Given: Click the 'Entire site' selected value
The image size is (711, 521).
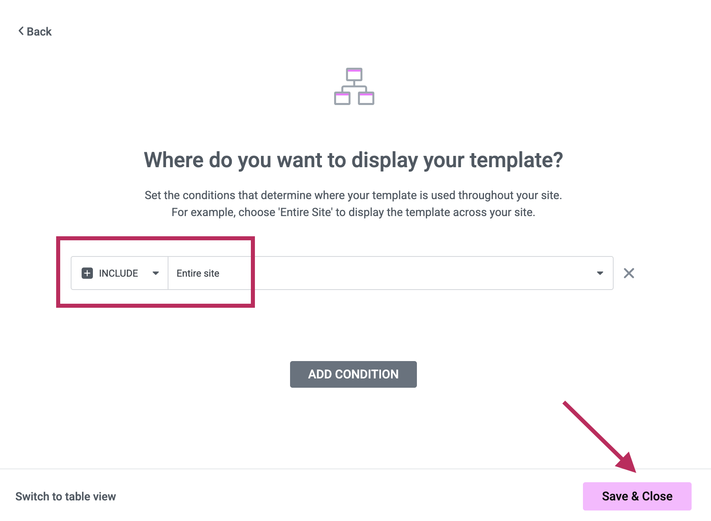Looking at the screenshot, I should (x=198, y=273).
